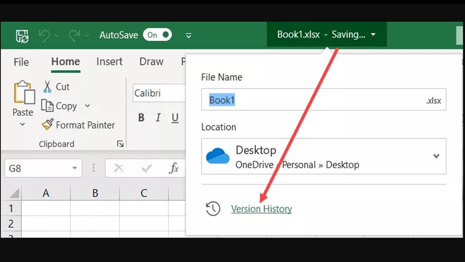Click the Undo arrow icon
Viewport: 465px width, 262px height.
pyautogui.click(x=44, y=35)
